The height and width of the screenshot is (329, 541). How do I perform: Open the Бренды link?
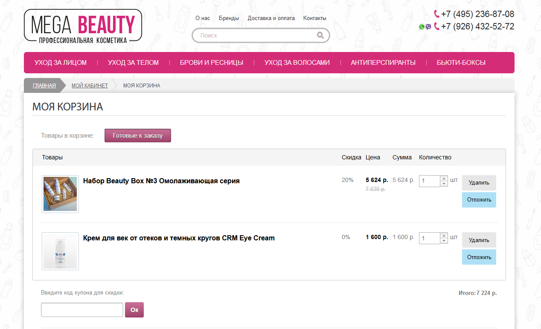(229, 18)
